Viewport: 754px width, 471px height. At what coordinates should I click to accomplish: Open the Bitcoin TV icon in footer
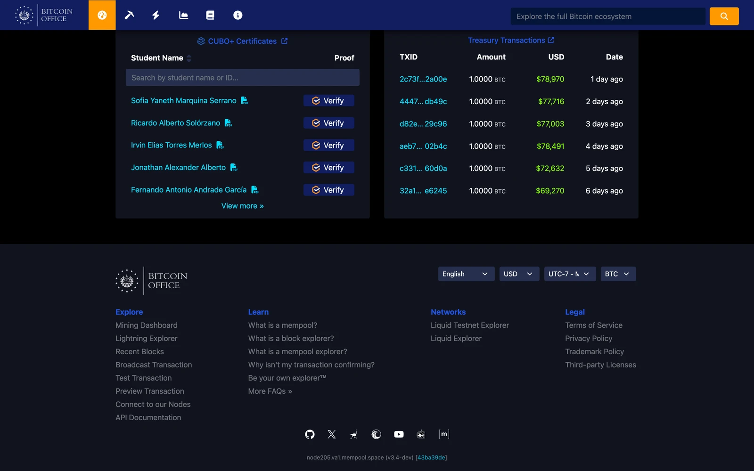[x=421, y=434]
